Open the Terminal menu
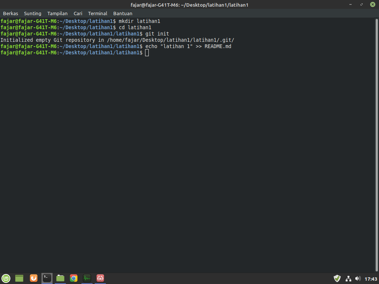This screenshot has width=379, height=284. [97, 14]
